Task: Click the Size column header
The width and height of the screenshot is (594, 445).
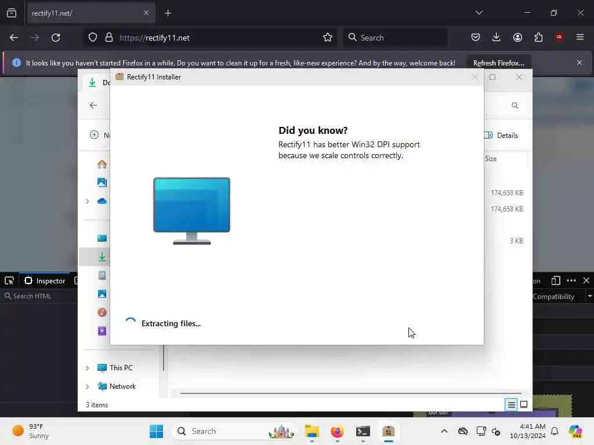Action: [x=491, y=159]
